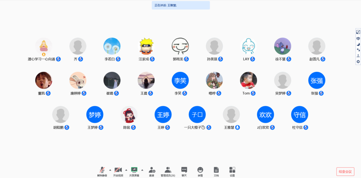The height and width of the screenshot is (178, 361).
Task: Toggle 中 Chinese input mode indicator
Action: click(x=358, y=39)
